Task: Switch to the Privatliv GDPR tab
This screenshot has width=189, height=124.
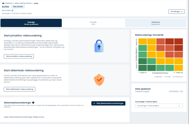Action: [x=93, y=23]
